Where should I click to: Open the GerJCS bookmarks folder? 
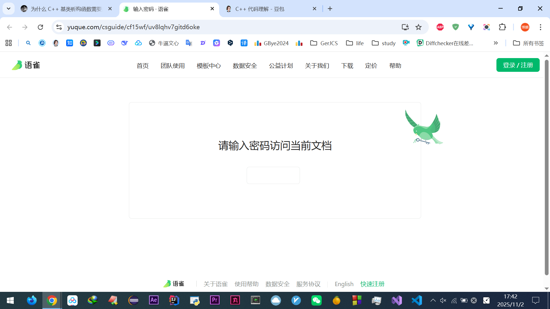coord(324,43)
